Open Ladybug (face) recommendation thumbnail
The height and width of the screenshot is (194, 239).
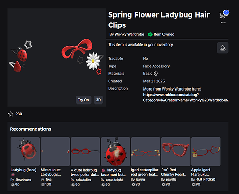click(x=25, y=152)
